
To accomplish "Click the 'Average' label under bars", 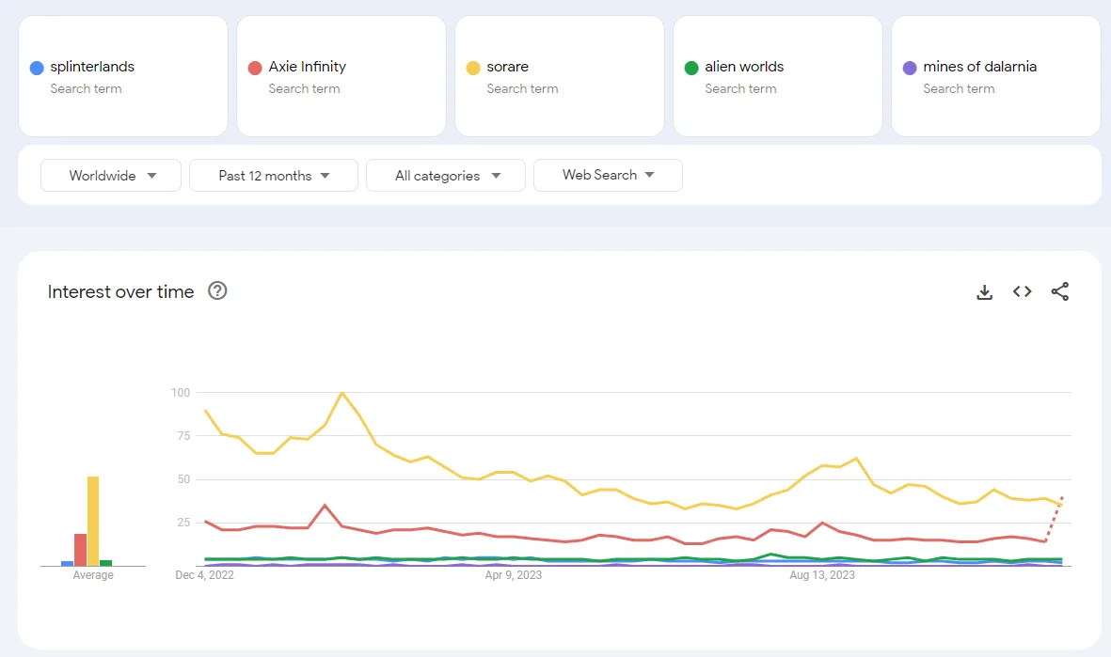I will pos(93,575).
